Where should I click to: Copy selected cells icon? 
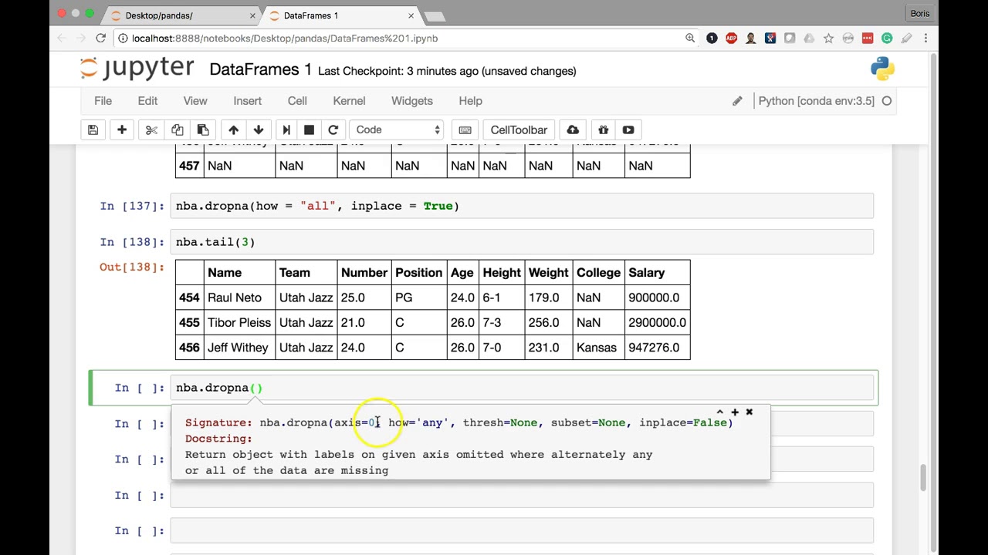177,129
